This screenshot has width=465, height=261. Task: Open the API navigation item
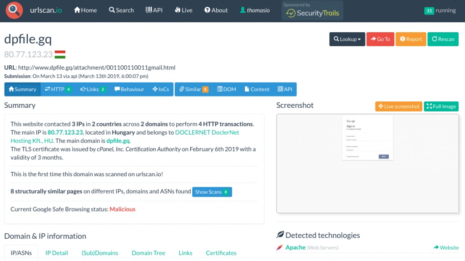click(x=154, y=10)
